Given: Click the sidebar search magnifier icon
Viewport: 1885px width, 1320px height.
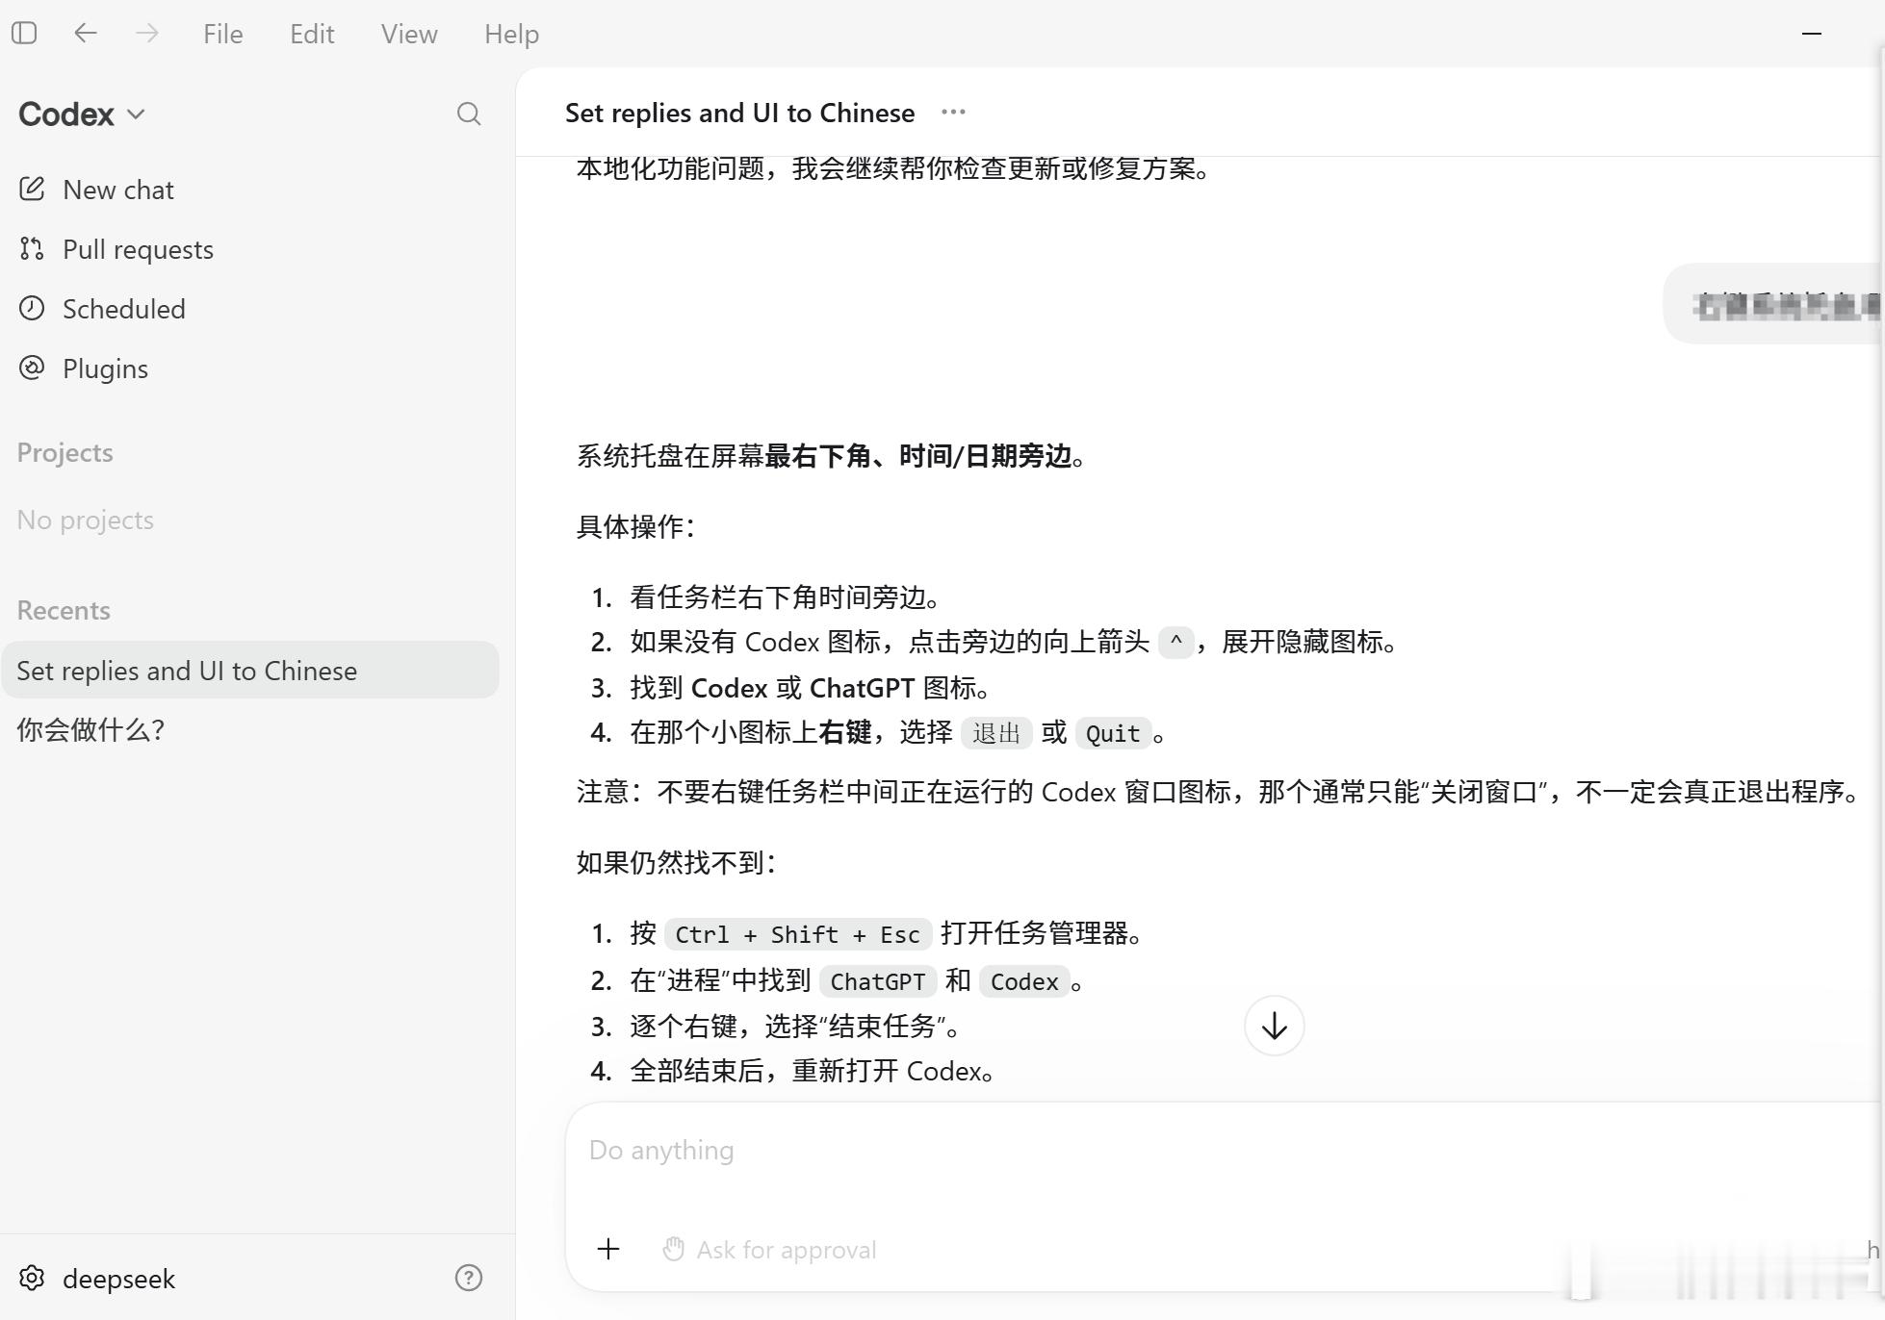Looking at the screenshot, I should point(469,114).
